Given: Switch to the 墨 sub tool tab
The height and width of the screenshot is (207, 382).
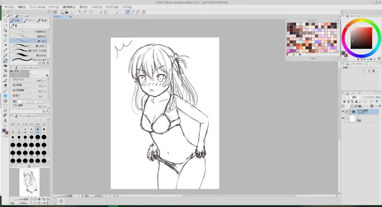Looking at the screenshot, I should coord(16,26).
